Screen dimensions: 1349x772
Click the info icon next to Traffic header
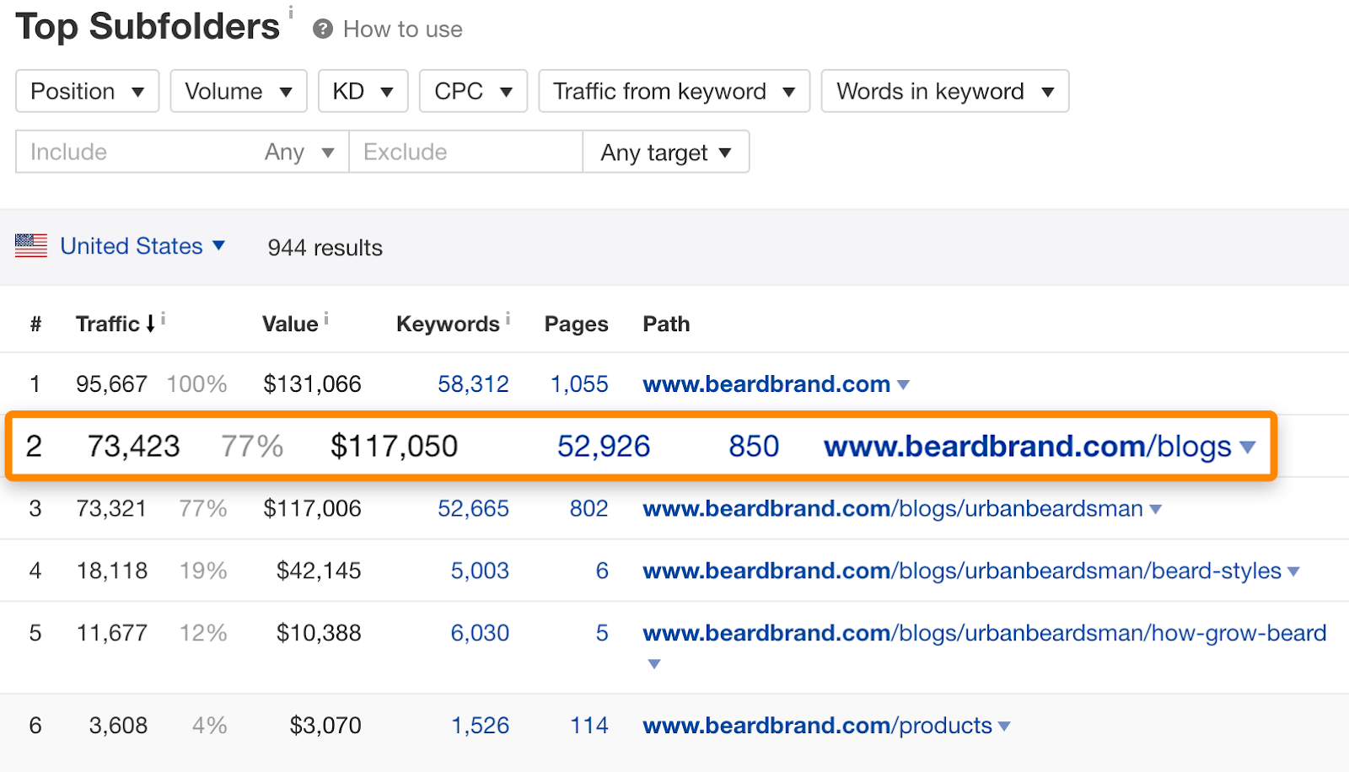[164, 319]
